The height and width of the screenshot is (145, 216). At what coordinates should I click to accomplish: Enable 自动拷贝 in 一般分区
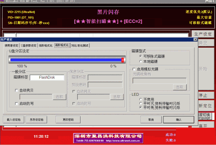click(16, 90)
